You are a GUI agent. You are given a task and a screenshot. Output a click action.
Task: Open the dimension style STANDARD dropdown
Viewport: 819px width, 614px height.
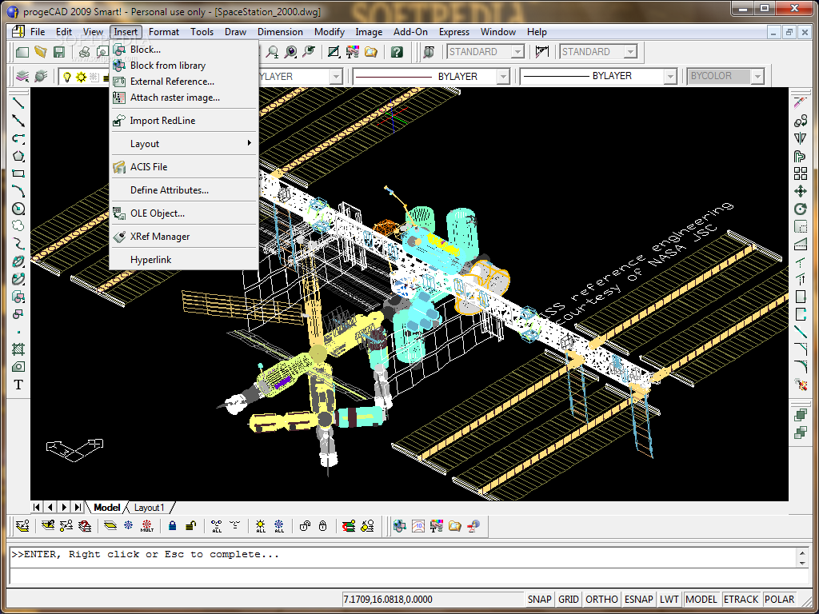point(630,52)
